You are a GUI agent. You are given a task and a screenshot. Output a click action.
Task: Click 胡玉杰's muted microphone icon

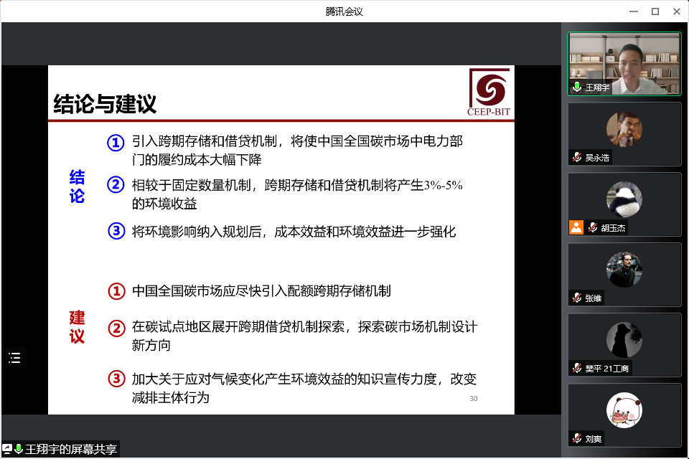pyautogui.click(x=593, y=228)
